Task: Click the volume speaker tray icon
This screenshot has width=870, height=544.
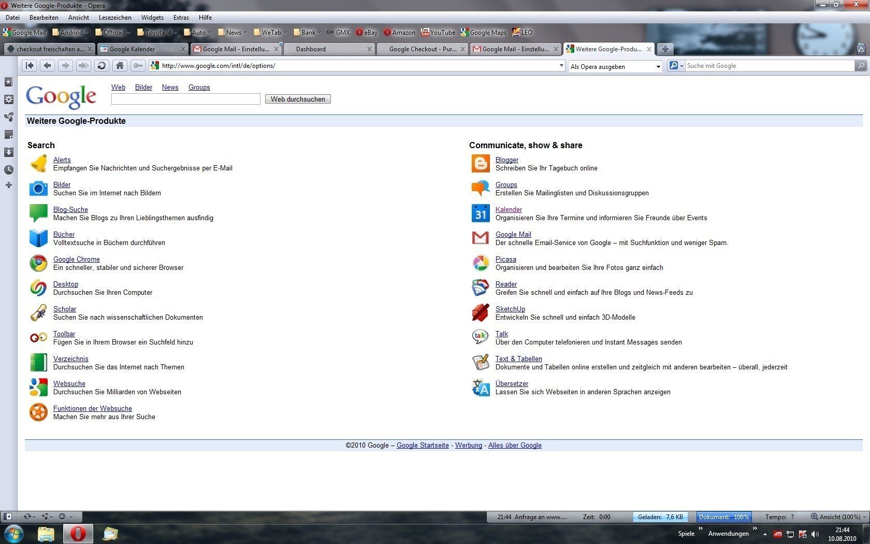Action: 815,534
